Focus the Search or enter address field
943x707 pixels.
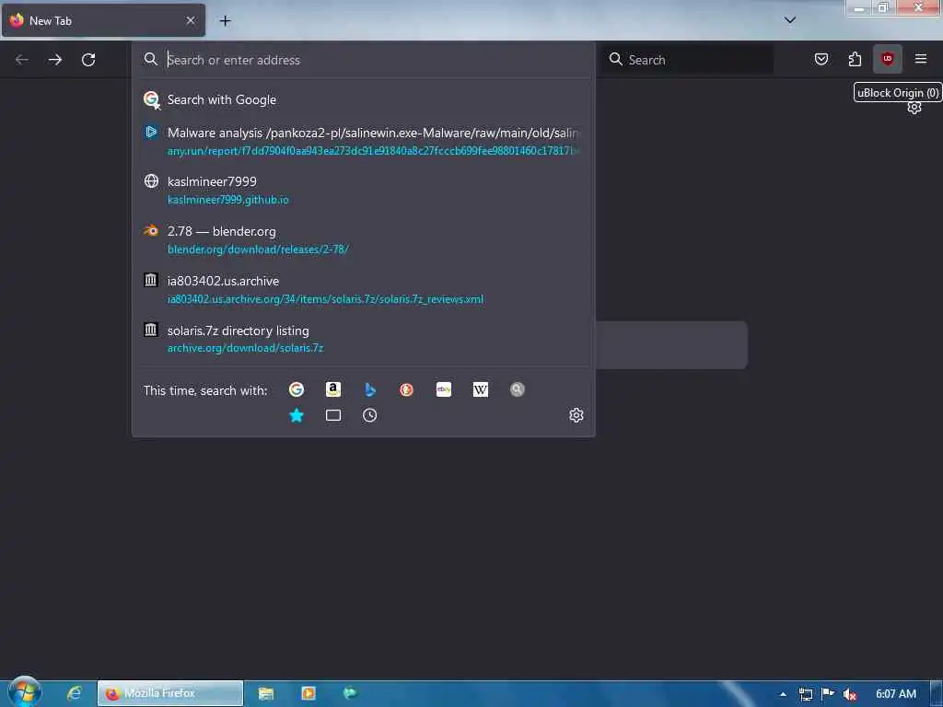coord(363,60)
